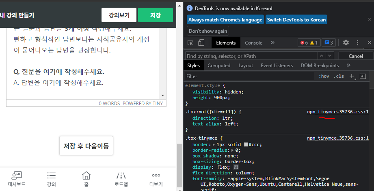Viewport: 374px width, 191px height.
Task: Toggle the .cls class editor
Action: pyautogui.click(x=339, y=76)
